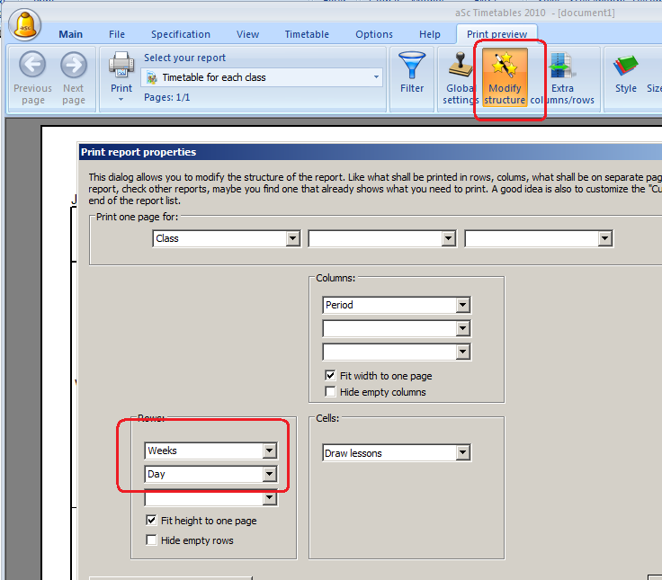Image resolution: width=662 pixels, height=580 pixels.
Task: Expand the 'Timetable for each class' report dropdown
Action: [x=376, y=77]
